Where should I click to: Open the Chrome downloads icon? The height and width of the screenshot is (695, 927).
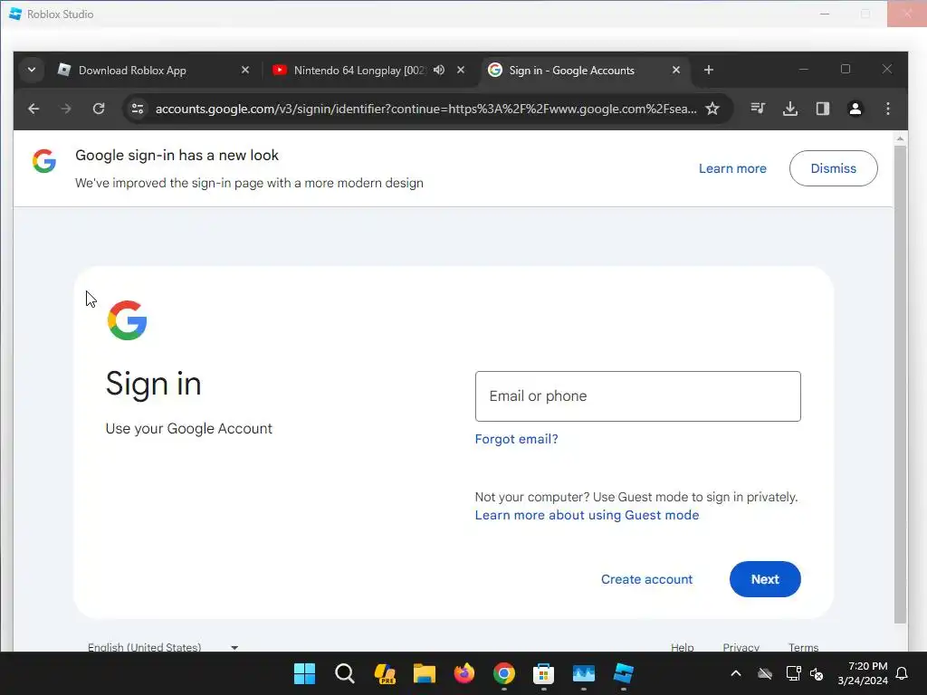coord(789,109)
